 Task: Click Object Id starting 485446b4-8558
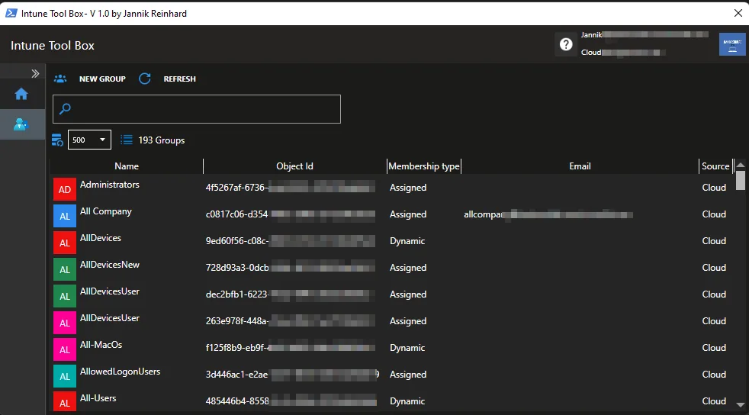click(291, 401)
